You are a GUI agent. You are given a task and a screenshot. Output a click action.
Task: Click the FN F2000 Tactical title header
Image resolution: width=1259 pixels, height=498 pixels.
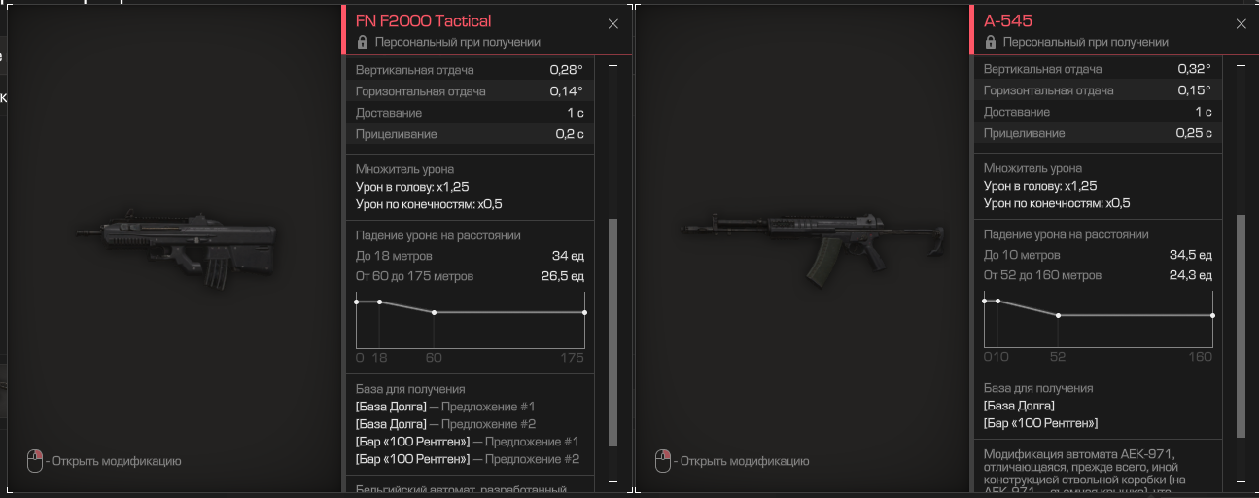pyautogui.click(x=423, y=20)
